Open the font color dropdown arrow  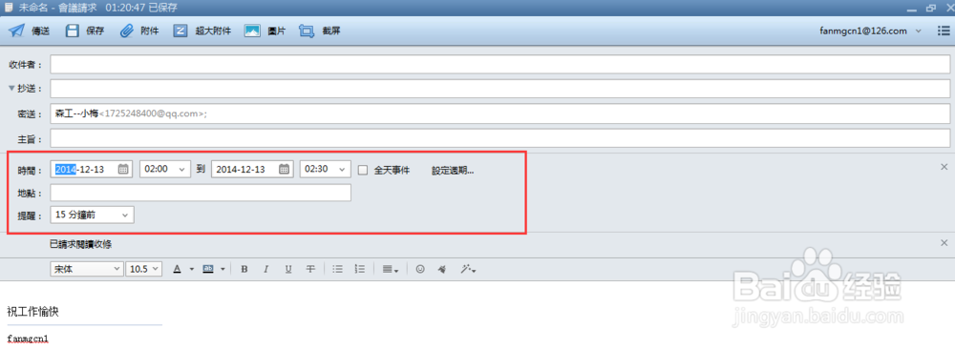(x=191, y=269)
